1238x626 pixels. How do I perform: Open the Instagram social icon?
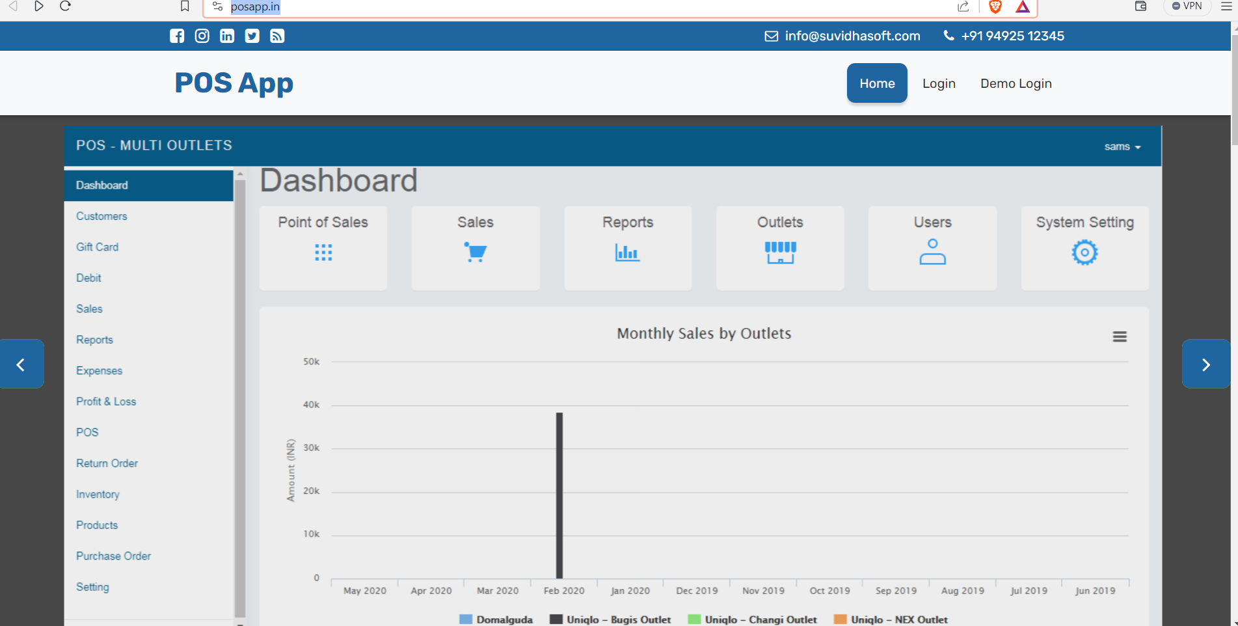click(x=202, y=36)
